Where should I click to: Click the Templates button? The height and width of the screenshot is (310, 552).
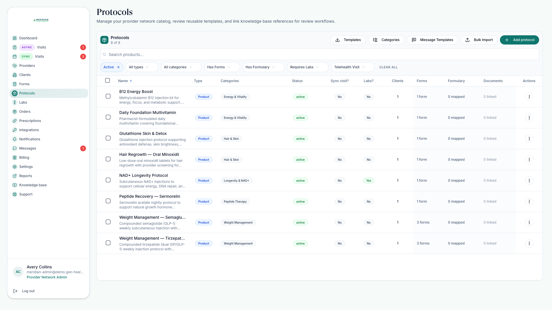coord(348,40)
